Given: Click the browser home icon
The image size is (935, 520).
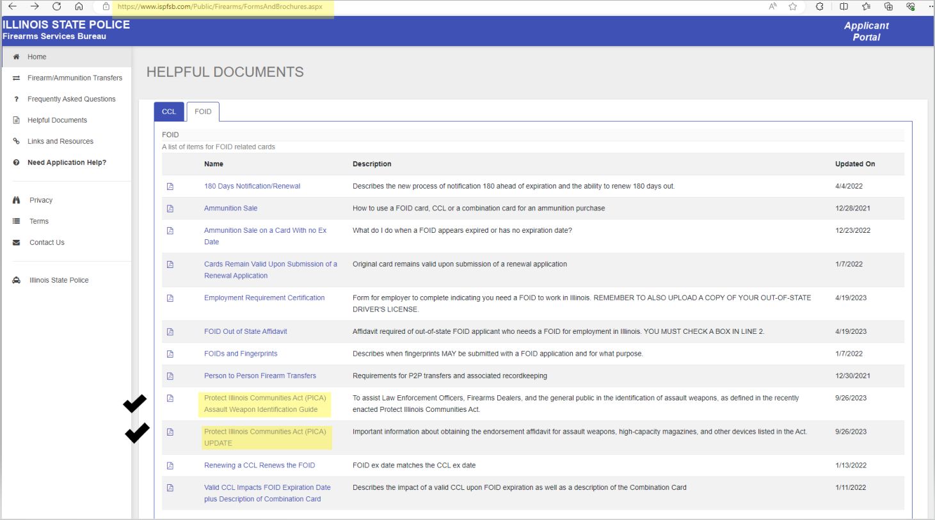Looking at the screenshot, I should tap(79, 6).
